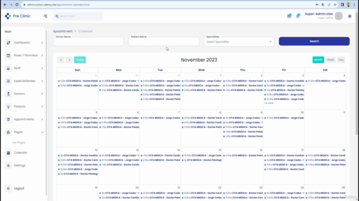This screenshot has height=201, width=359.
Task: Click the blue Search button
Action: point(314,41)
